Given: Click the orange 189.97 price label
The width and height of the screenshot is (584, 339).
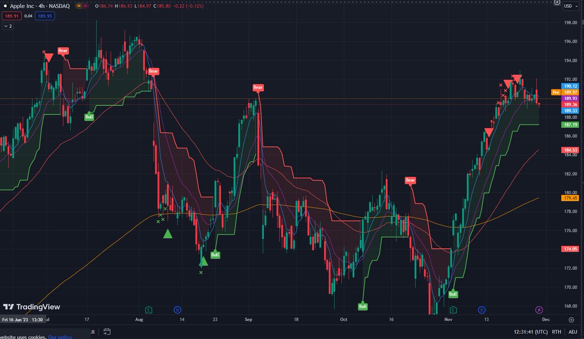Looking at the screenshot, I should (570, 92).
